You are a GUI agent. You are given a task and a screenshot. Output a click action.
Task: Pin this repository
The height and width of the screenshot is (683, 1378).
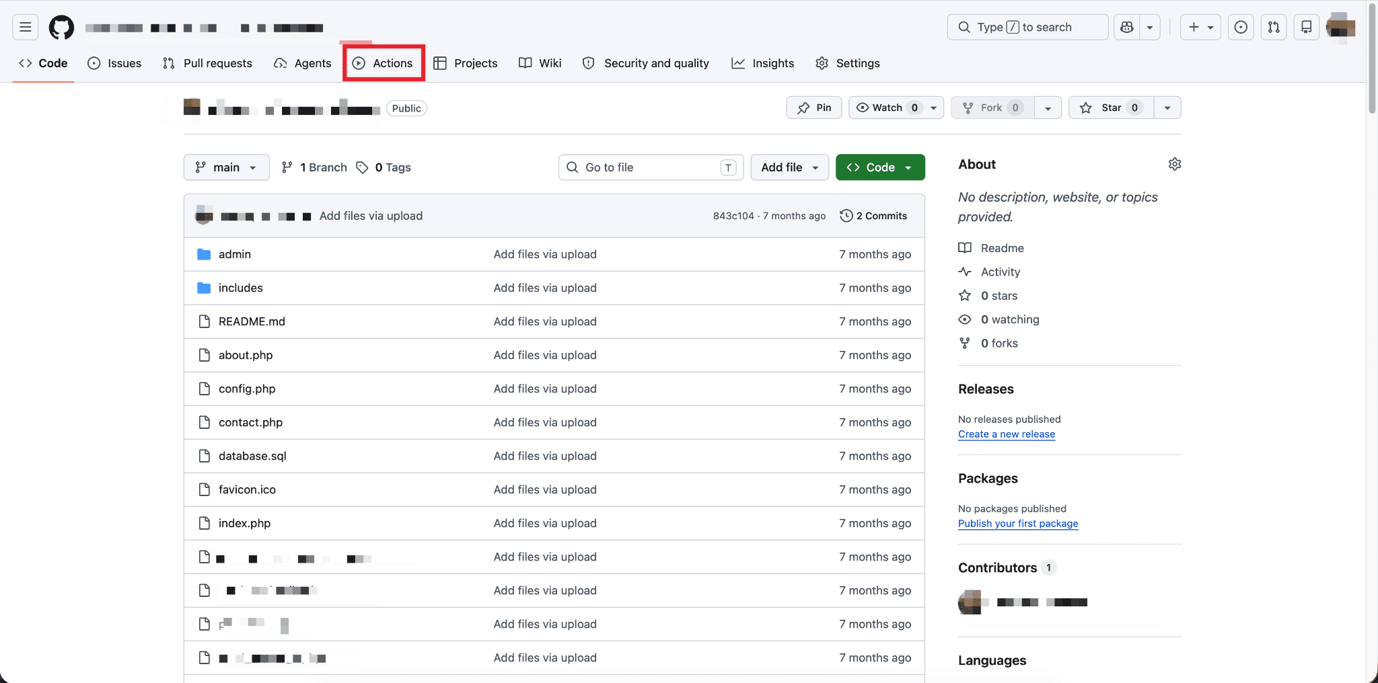[814, 108]
